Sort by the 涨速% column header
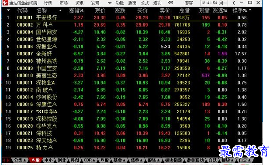This screenshot has height=165, width=273. click(220, 10)
